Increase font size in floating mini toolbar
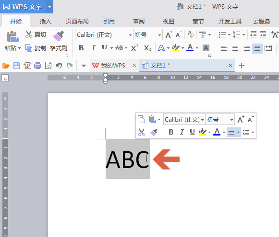 (x=241, y=119)
